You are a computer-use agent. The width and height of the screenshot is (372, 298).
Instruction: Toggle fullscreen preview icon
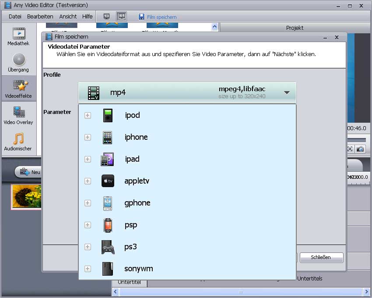tap(350, 149)
